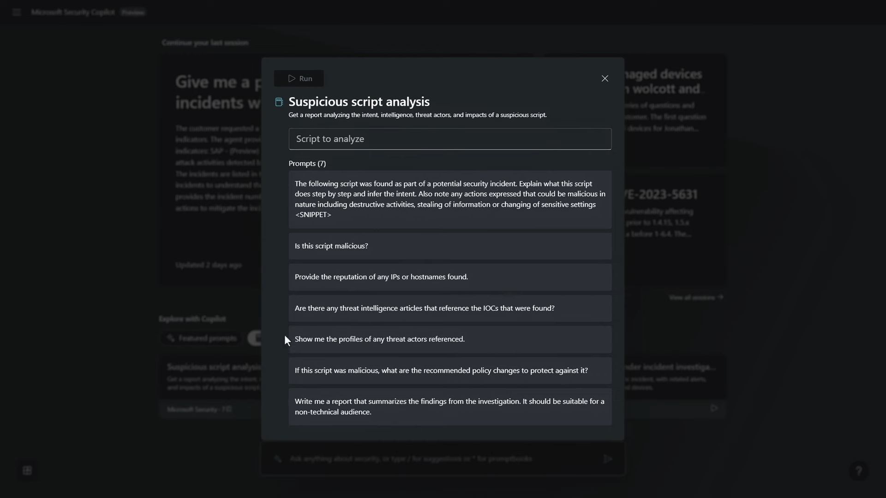Click the script analysis promptbook icon

(279, 101)
